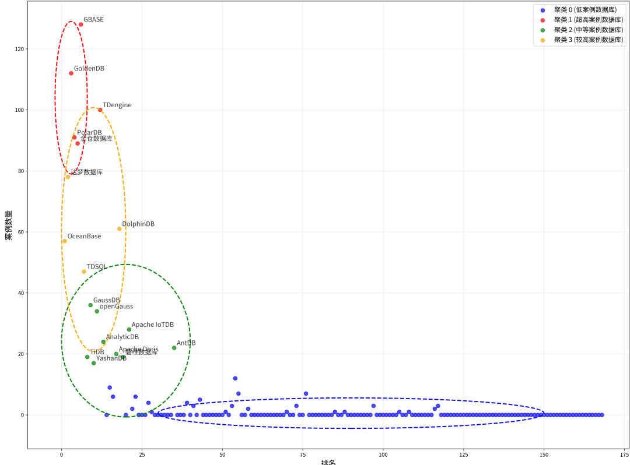Click the y-axis tick value 120
The width and height of the screenshot is (630, 465).
tap(20, 49)
